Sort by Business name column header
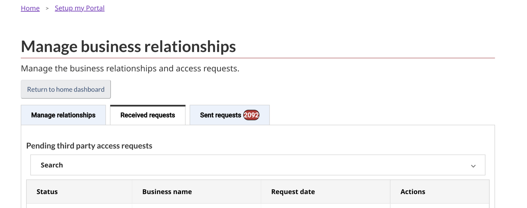 [x=167, y=192]
